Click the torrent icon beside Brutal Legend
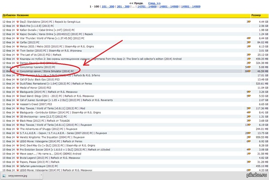Image resolution: width=269 pixels, height=180 pixels. [17, 158]
